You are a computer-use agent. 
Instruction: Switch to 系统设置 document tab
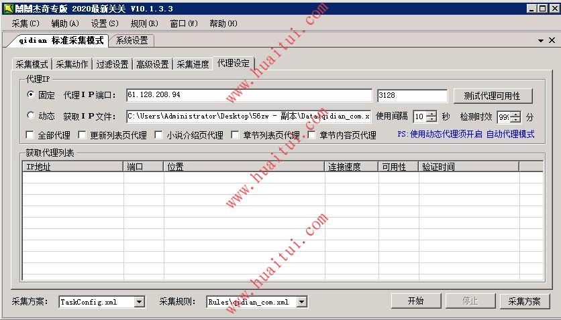coord(132,40)
